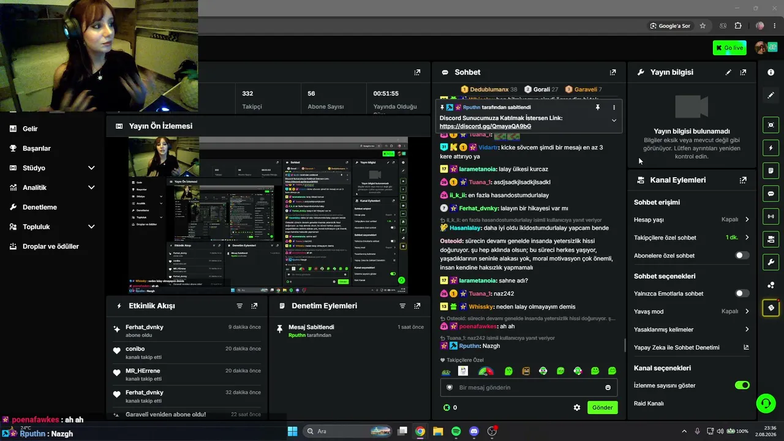This screenshot has height=441, width=784.
Task: Send the chat message with Gönder
Action: point(602,407)
